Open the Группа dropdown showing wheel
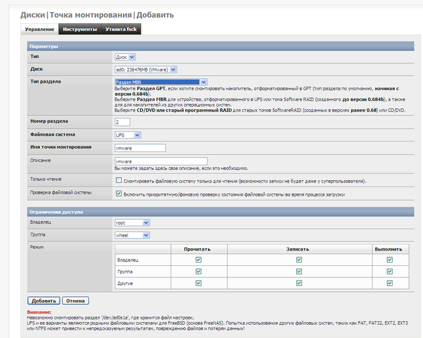Viewport: 423px width, 338px height. 132,235
